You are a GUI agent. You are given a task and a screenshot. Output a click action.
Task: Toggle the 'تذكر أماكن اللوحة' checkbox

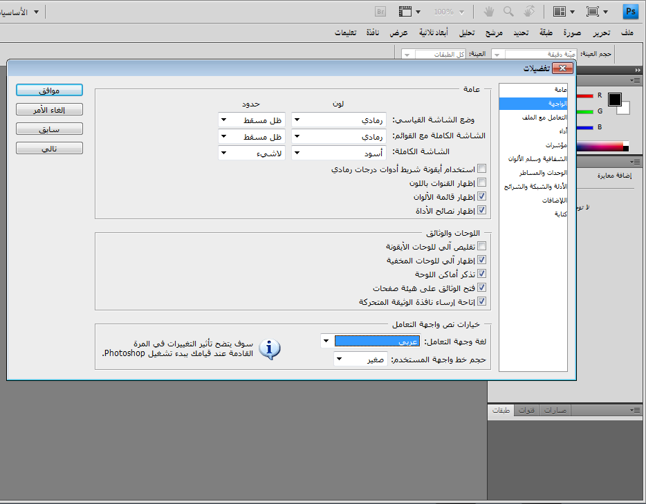point(481,274)
